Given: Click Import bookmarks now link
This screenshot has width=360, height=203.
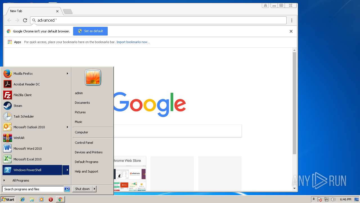Looking at the screenshot, I should tap(133, 42).
